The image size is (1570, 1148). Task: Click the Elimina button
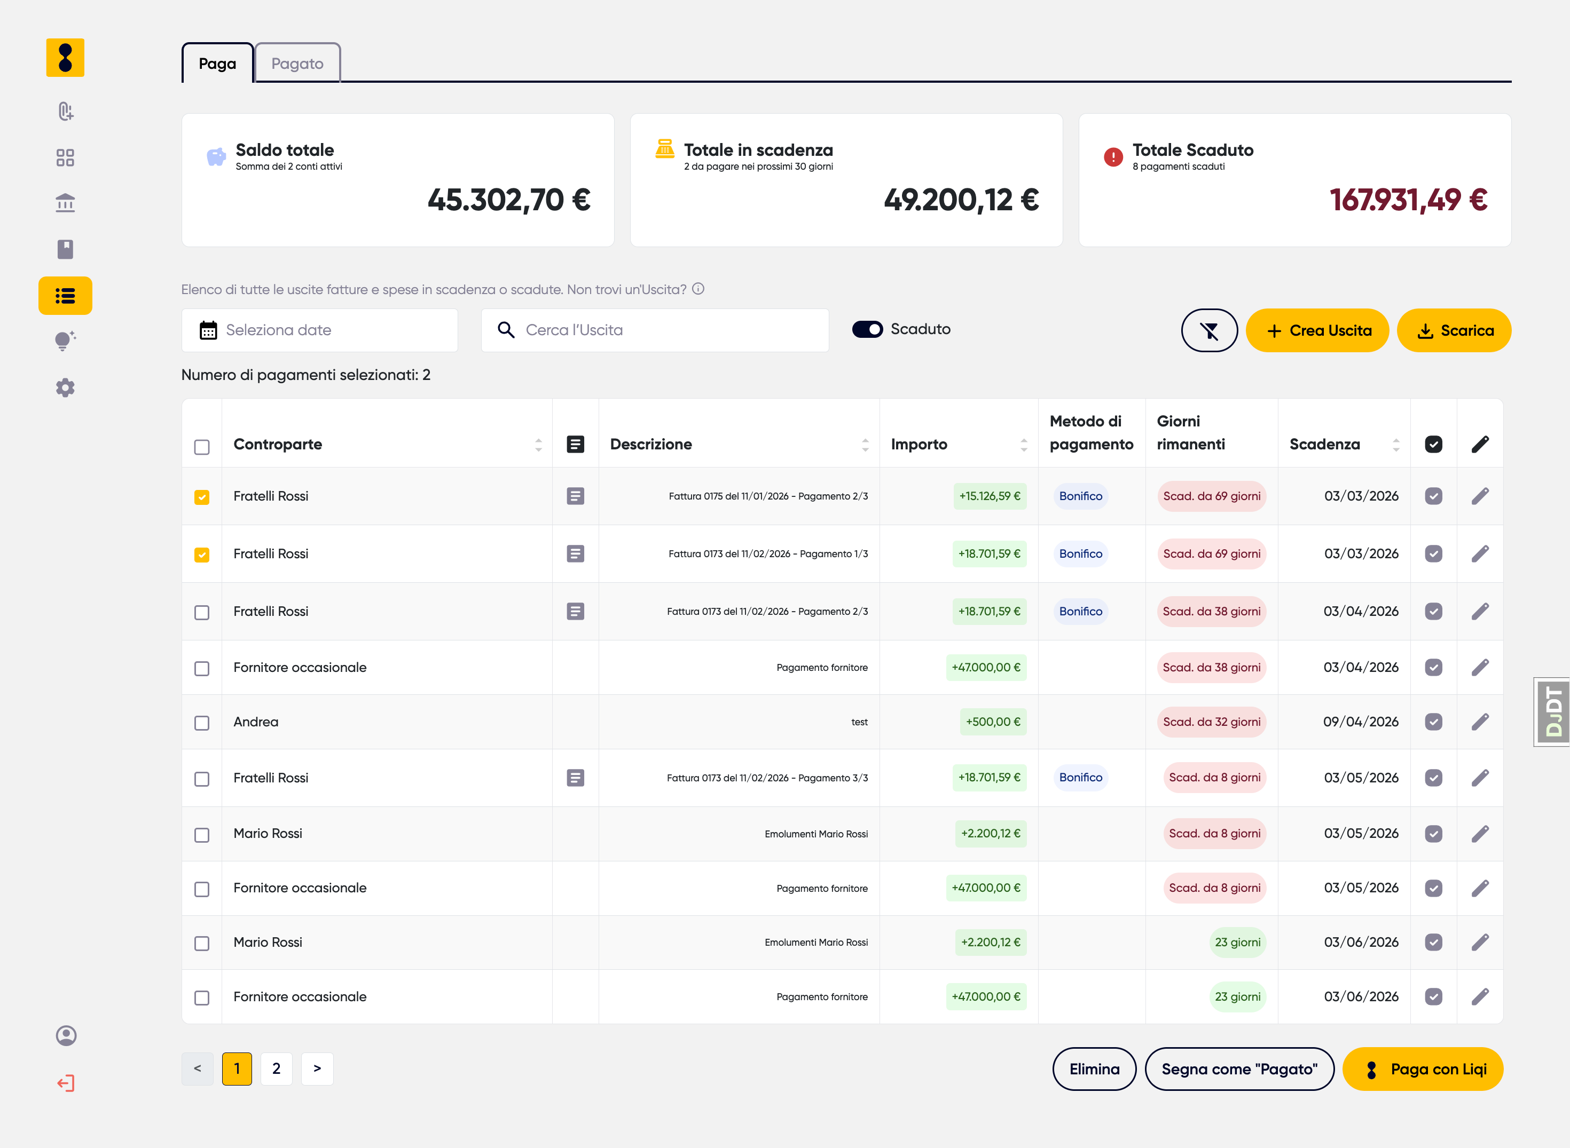tap(1094, 1069)
